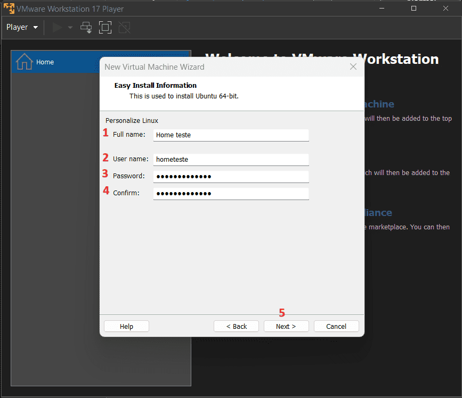Go back with the < Back button

pos(236,326)
